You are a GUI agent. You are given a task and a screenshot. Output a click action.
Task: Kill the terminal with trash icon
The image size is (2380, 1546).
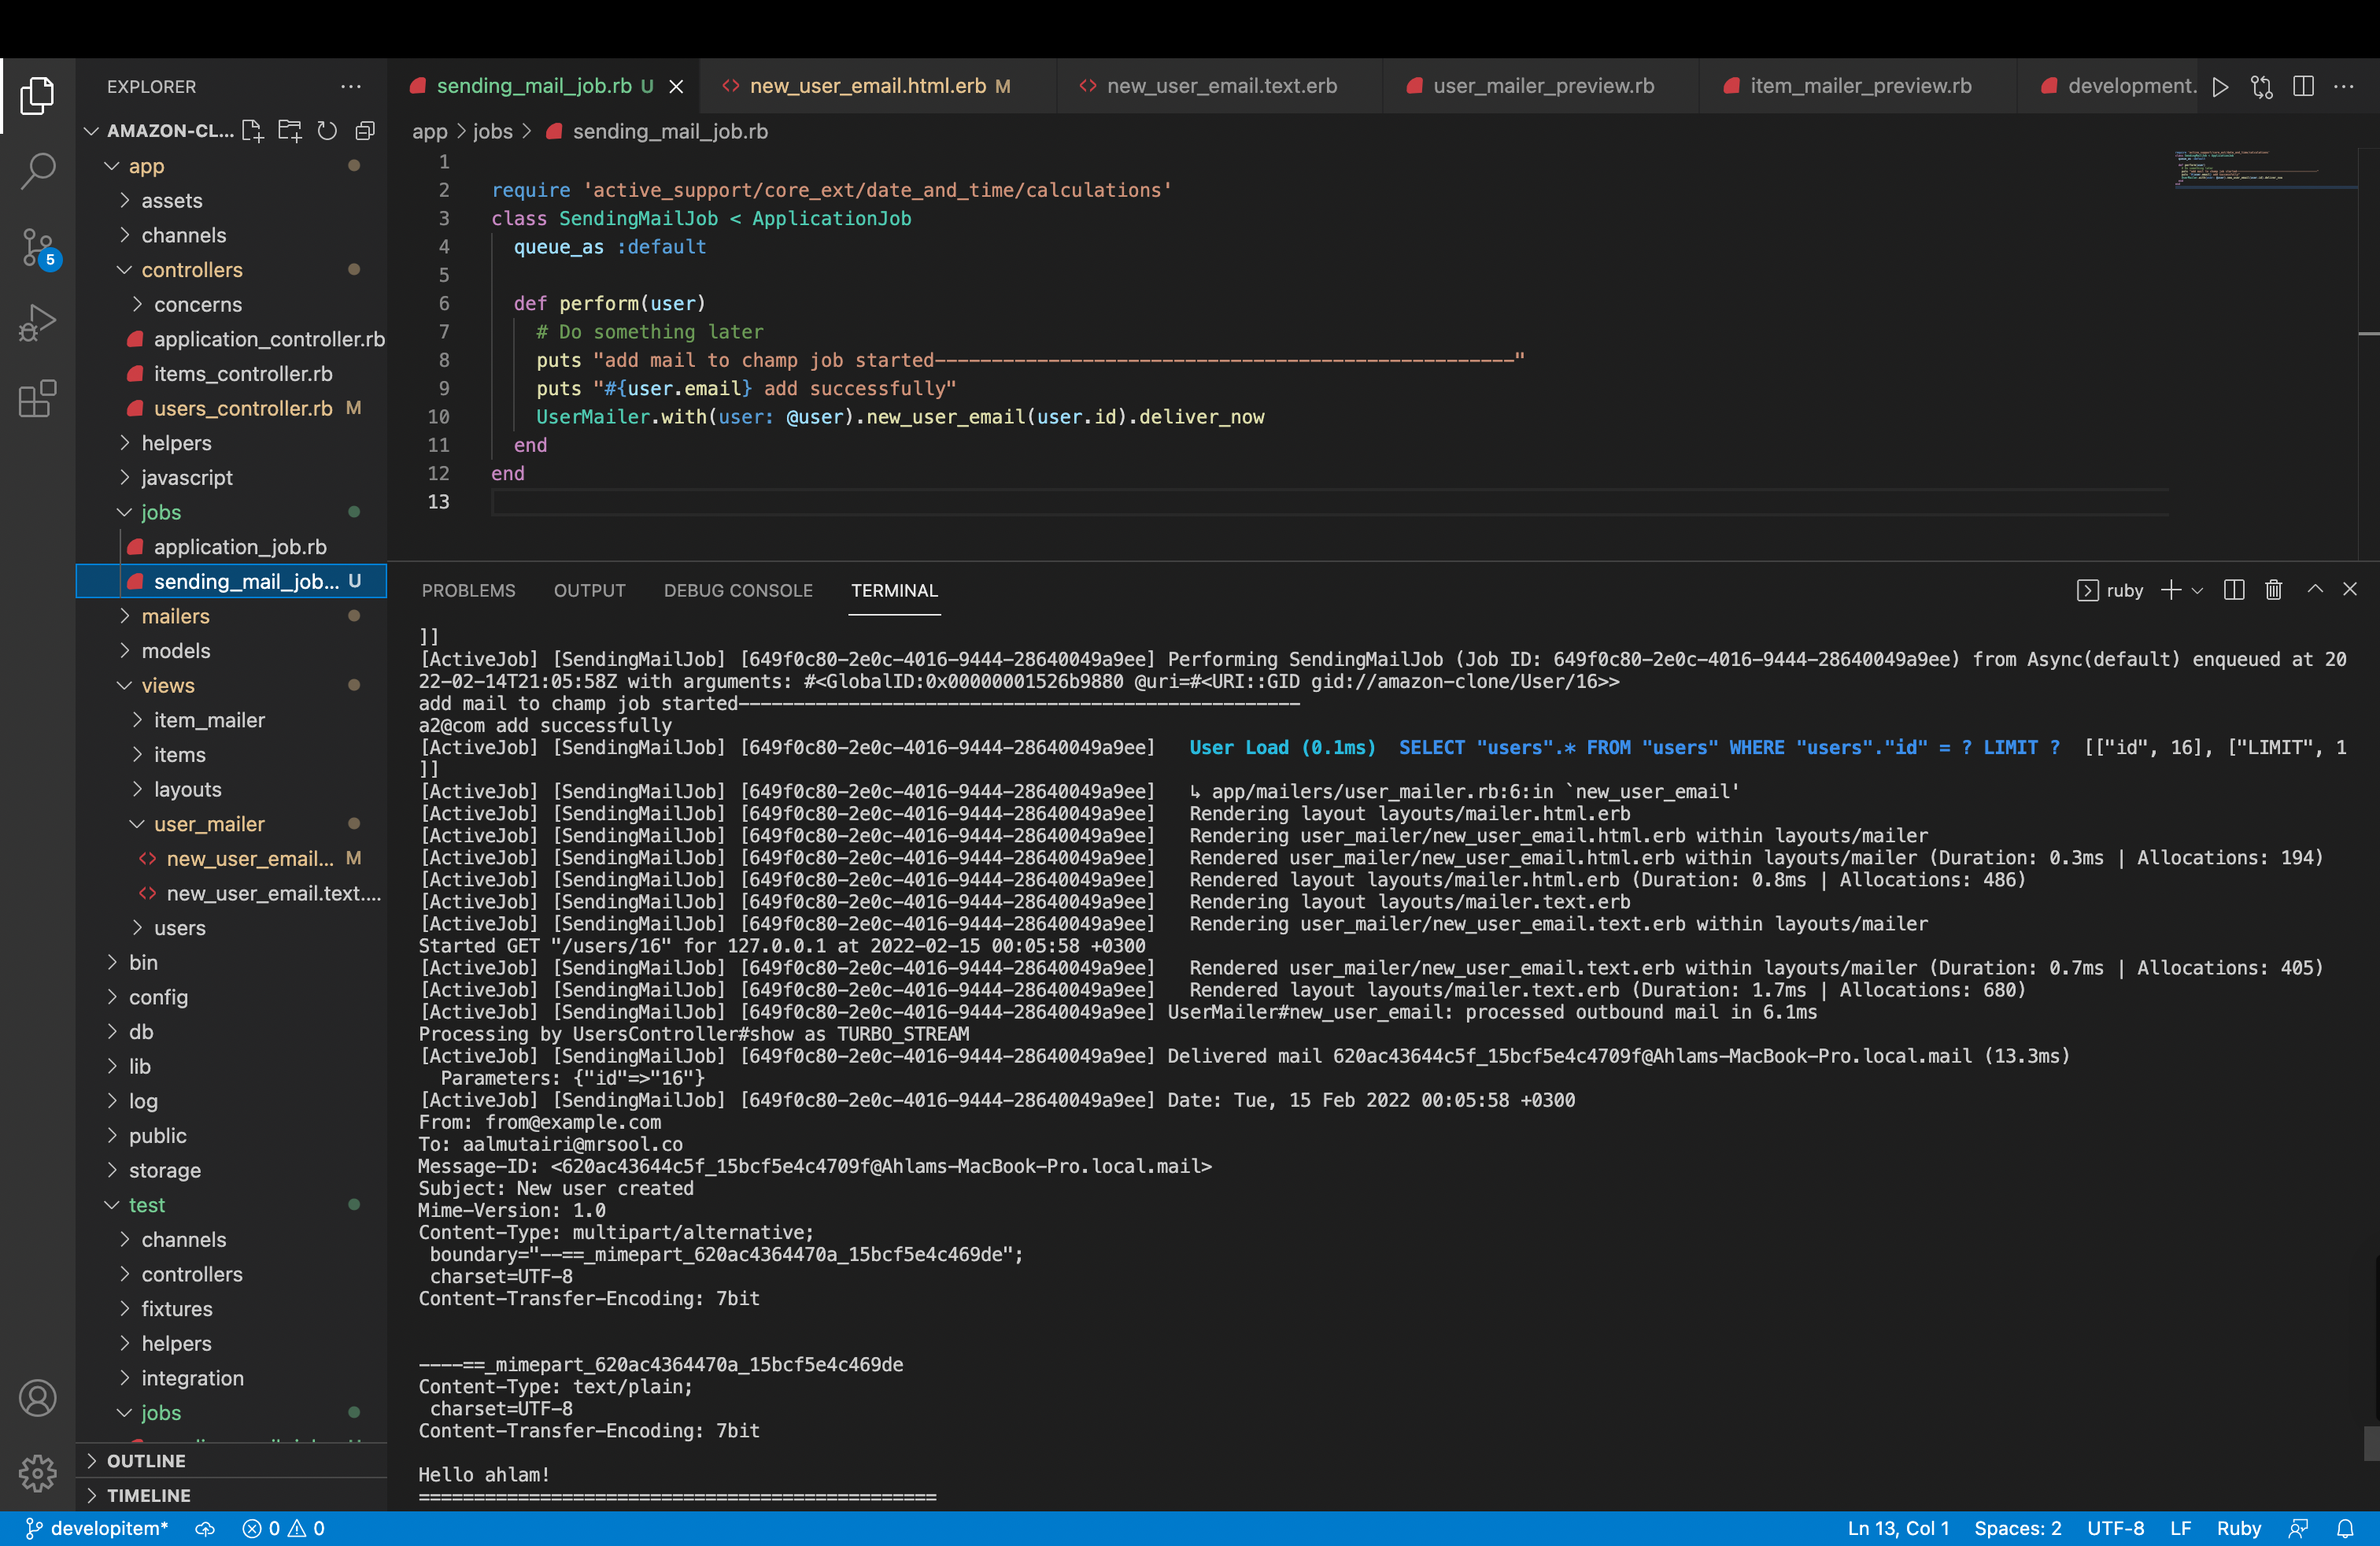pos(2273,590)
